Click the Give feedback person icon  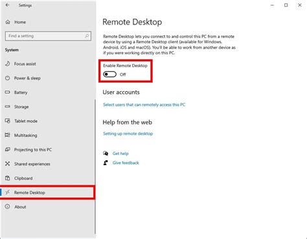(106, 163)
